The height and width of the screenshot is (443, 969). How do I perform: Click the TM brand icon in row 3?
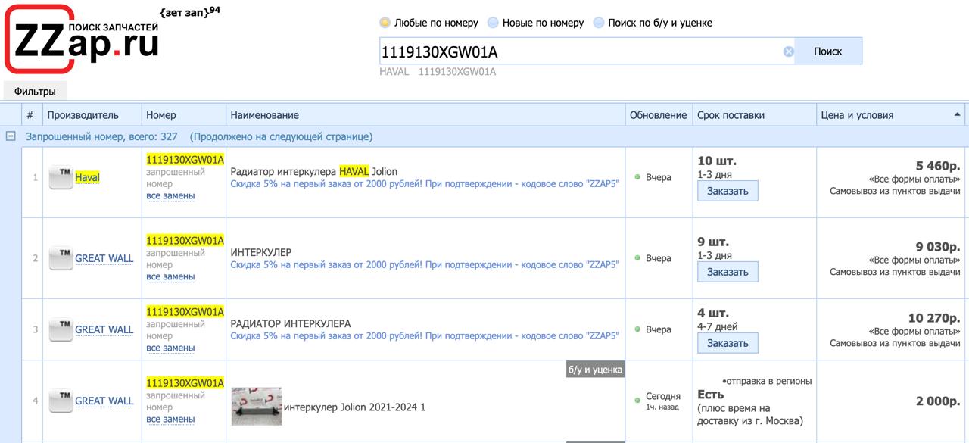[61, 329]
